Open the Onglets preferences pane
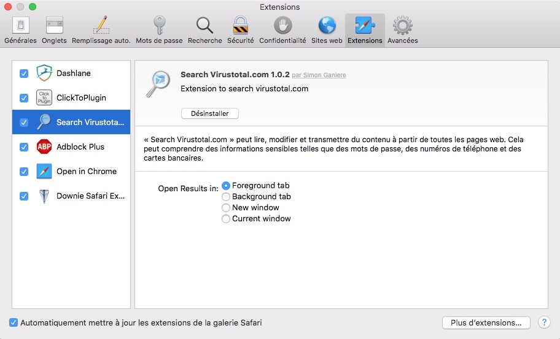Viewport: 560px width, 339px height. coord(54,30)
